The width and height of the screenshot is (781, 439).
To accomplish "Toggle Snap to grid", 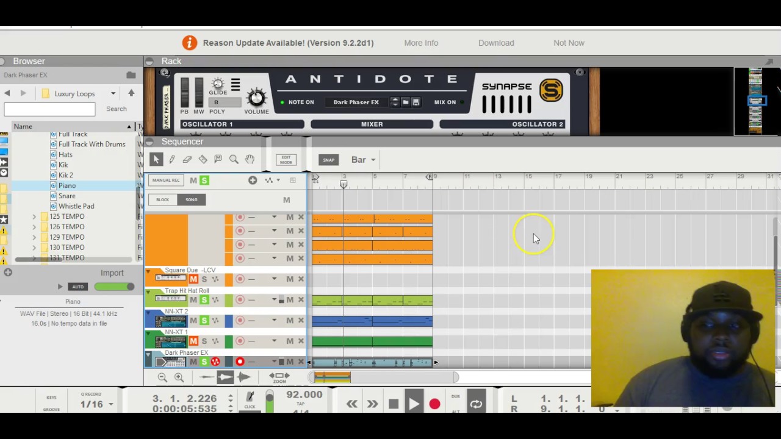I will pos(328,160).
